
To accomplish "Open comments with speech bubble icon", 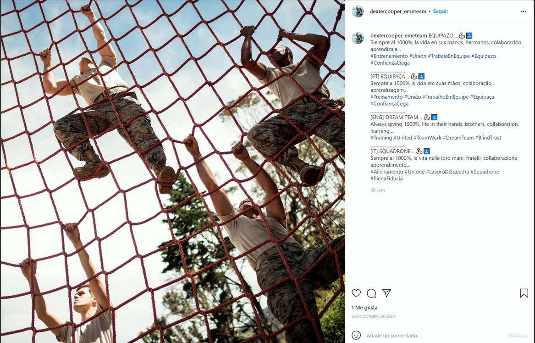I will [x=371, y=293].
